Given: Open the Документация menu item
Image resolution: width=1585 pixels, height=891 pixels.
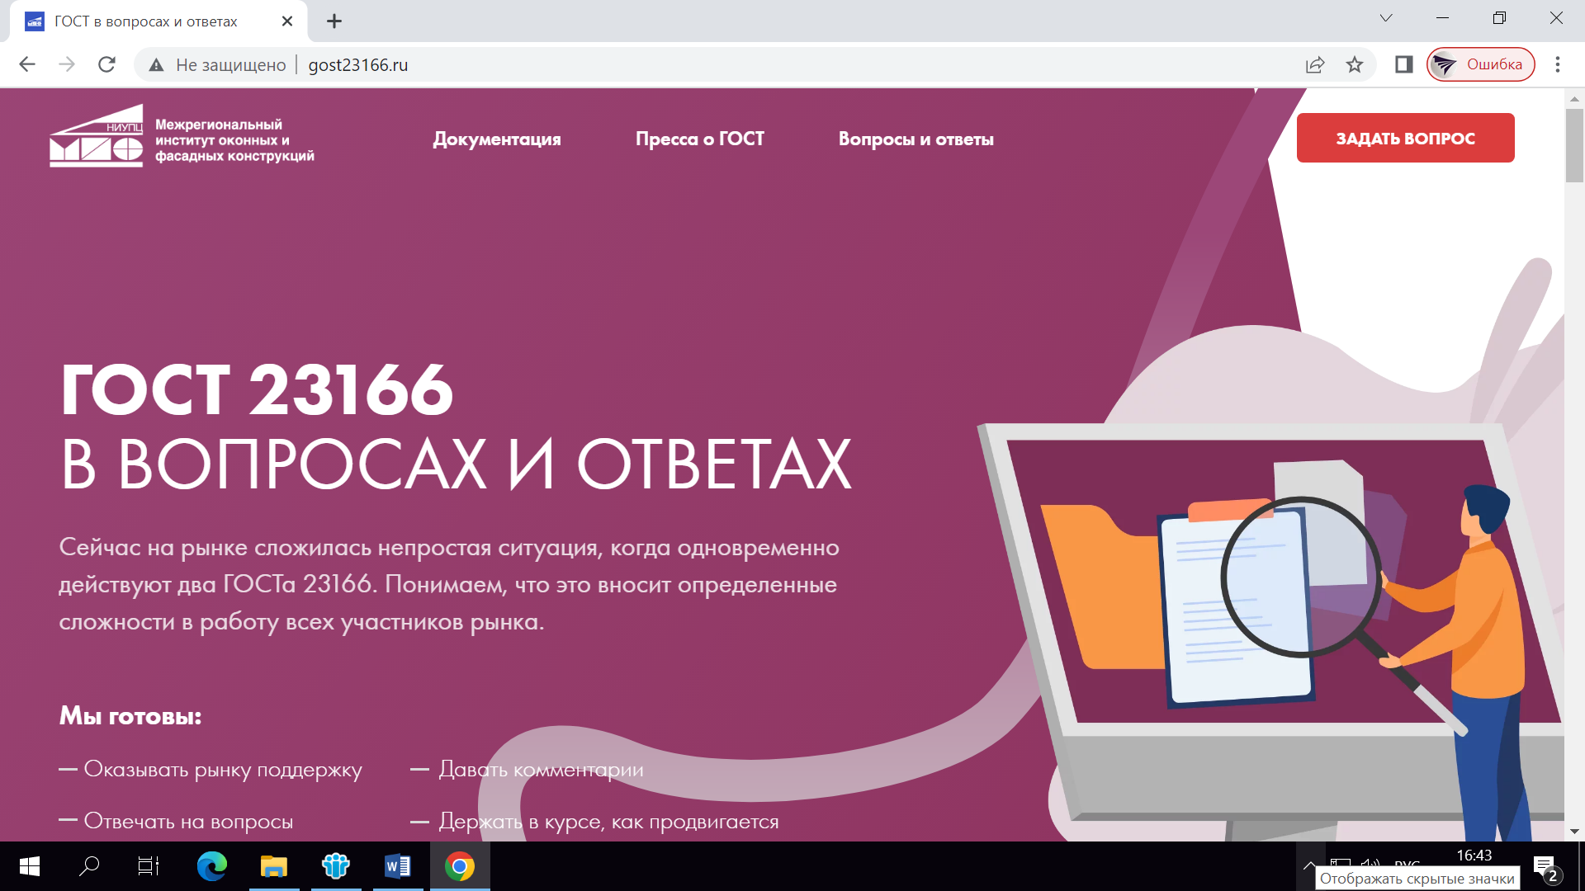Looking at the screenshot, I should [x=497, y=139].
